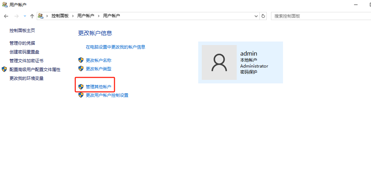Open 更改用户帐户控制设置 link
This screenshot has height=196, width=371.
click(107, 95)
